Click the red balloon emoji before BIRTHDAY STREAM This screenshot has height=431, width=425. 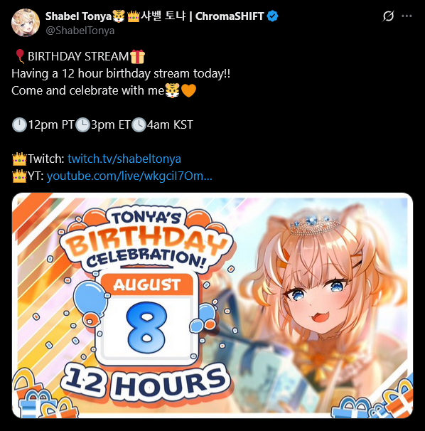coord(20,56)
